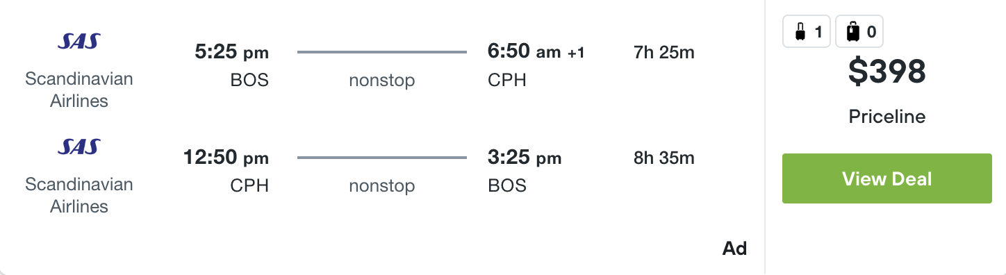Image resolution: width=1006 pixels, height=275 pixels.
Task: Click the carry-on bag allowance icon
Action: (x=807, y=31)
